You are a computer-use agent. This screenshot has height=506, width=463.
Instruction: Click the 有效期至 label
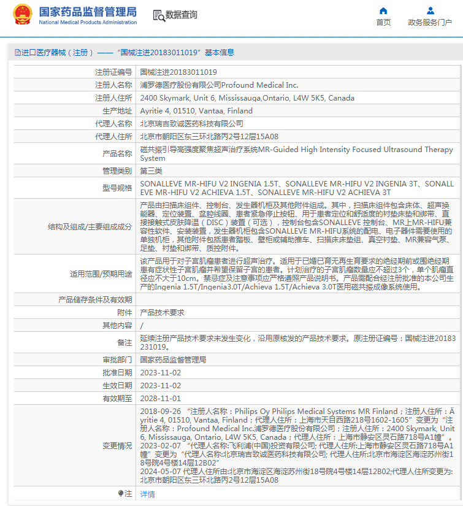click(x=117, y=398)
